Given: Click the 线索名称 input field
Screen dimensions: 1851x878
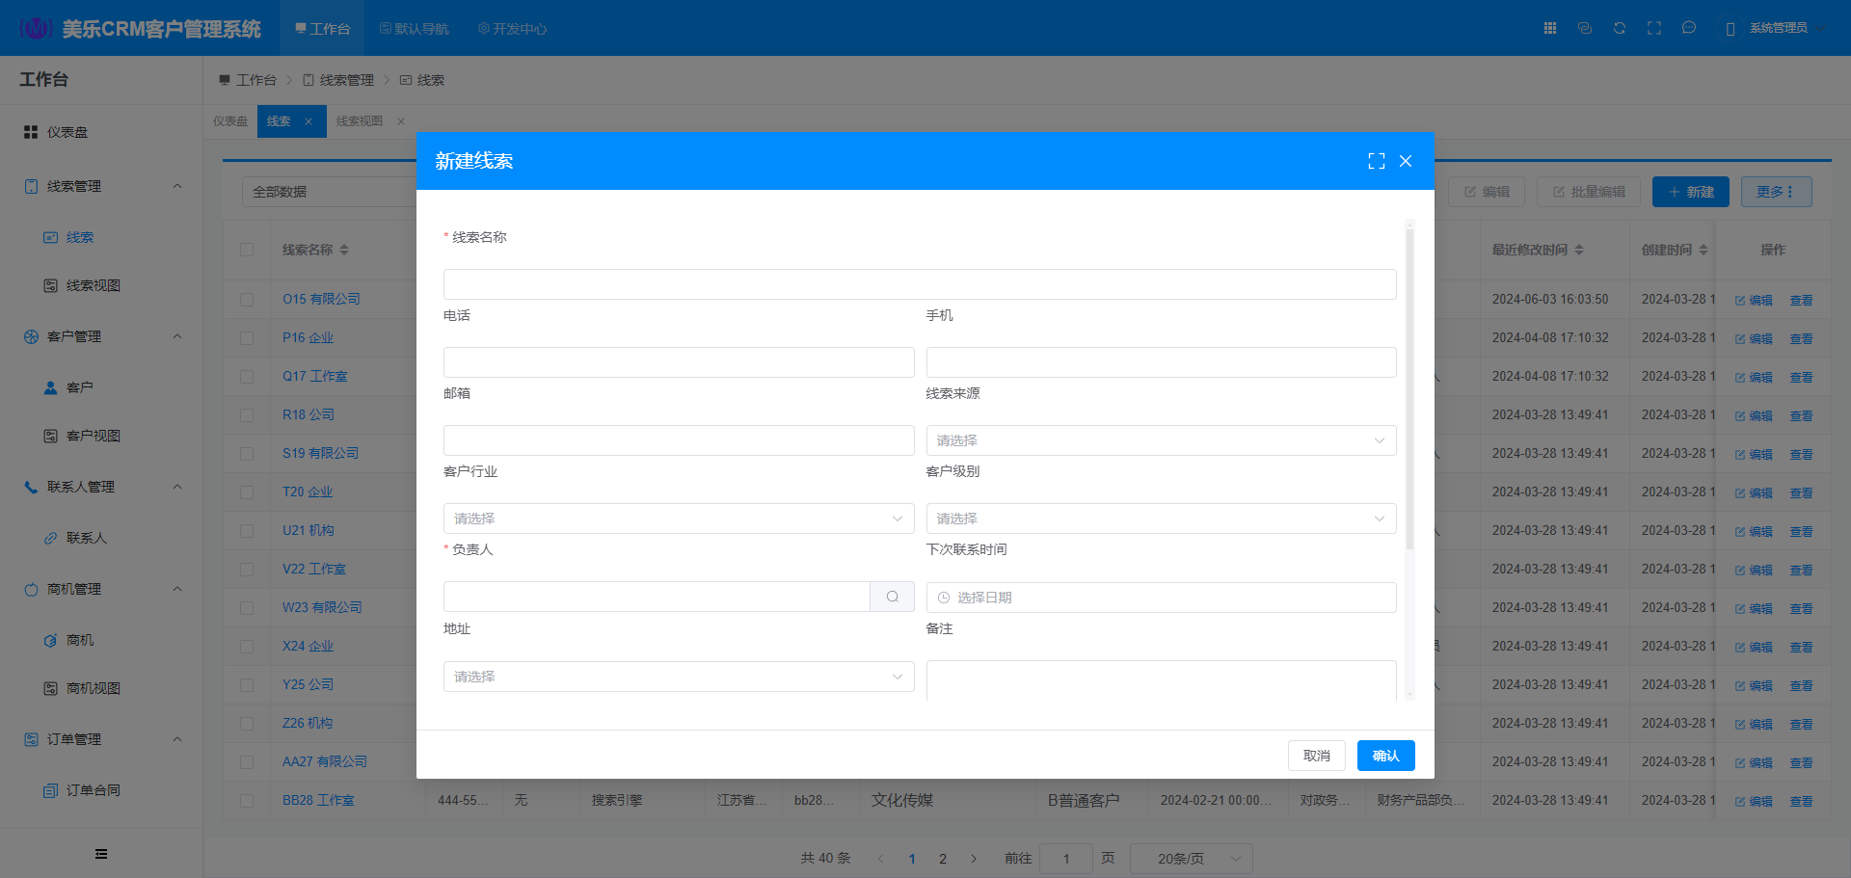Looking at the screenshot, I should click(x=920, y=284).
